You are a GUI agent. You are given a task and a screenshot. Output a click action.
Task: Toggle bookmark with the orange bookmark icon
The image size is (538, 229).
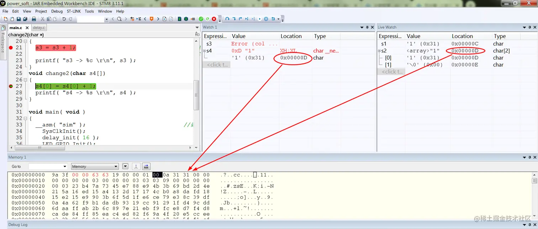(x=151, y=19)
